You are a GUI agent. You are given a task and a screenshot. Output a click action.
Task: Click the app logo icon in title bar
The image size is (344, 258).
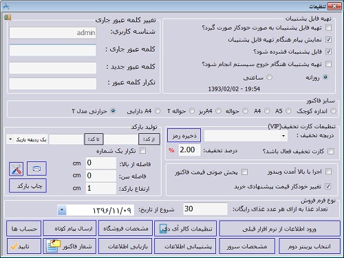(x=6, y=6)
